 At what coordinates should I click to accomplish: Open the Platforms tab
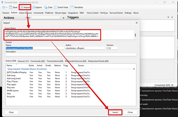tap(49, 13)
